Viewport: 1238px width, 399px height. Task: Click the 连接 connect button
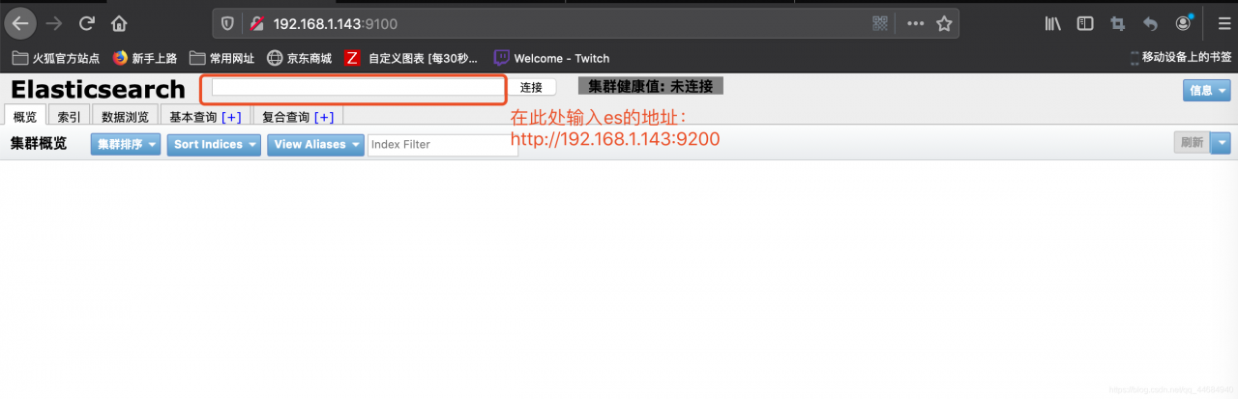[532, 87]
